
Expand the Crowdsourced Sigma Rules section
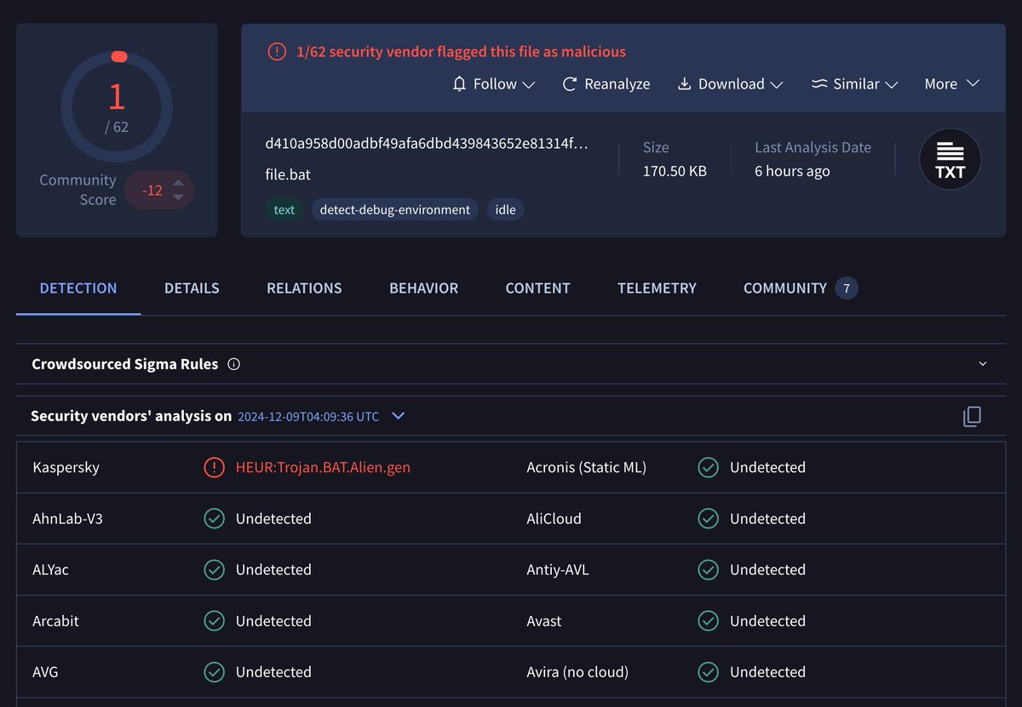tap(981, 363)
